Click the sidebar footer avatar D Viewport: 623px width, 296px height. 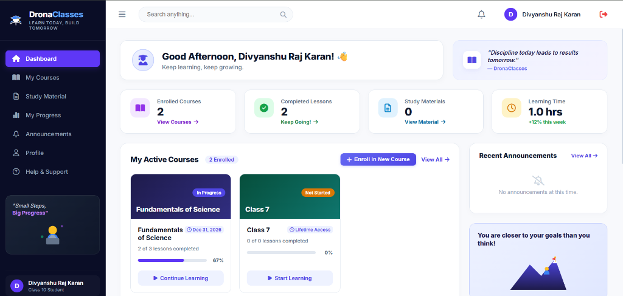[x=16, y=286]
